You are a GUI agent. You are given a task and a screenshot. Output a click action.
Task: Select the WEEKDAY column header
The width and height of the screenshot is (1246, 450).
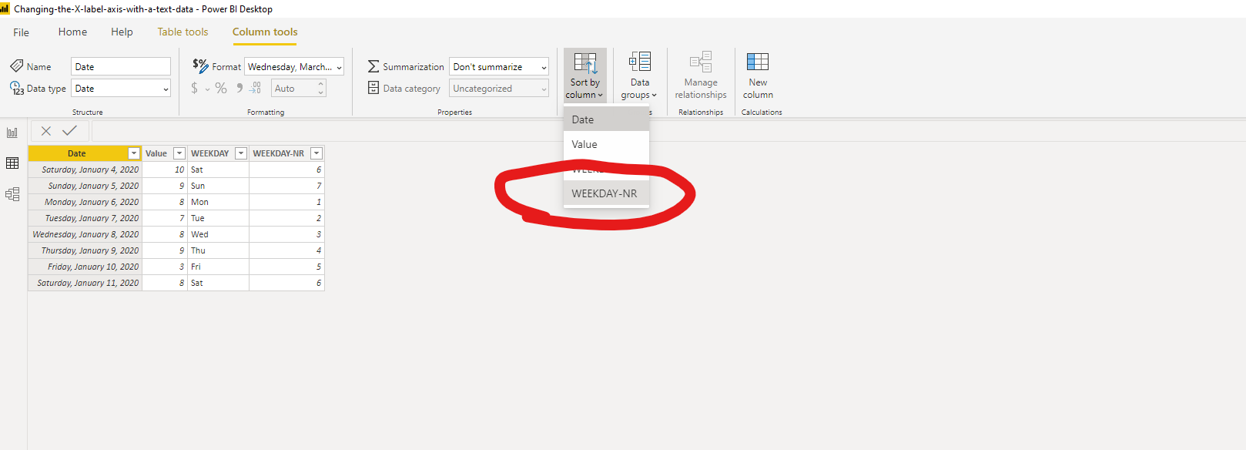[x=210, y=153]
